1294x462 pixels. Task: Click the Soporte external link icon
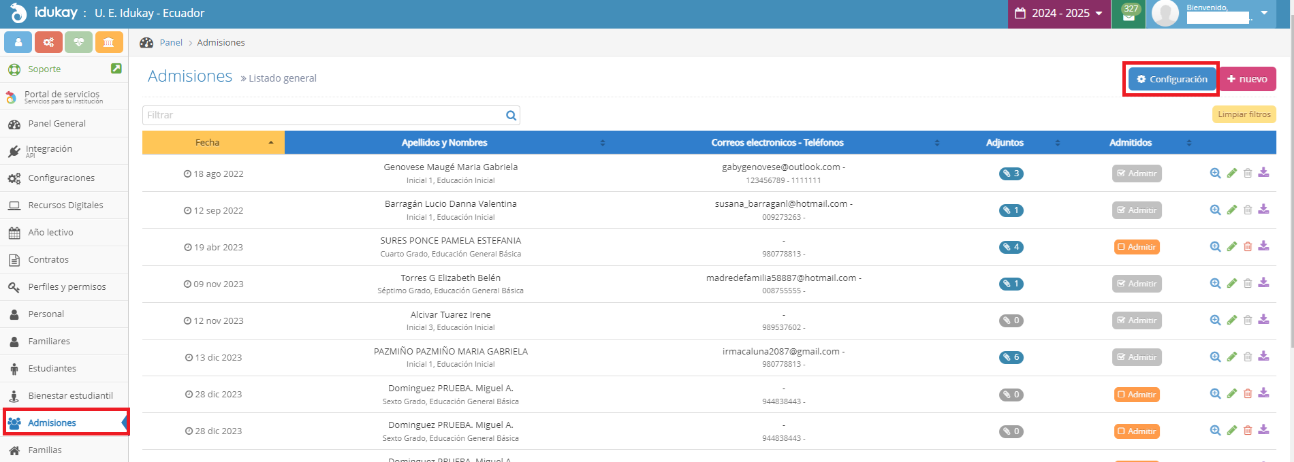pos(116,69)
